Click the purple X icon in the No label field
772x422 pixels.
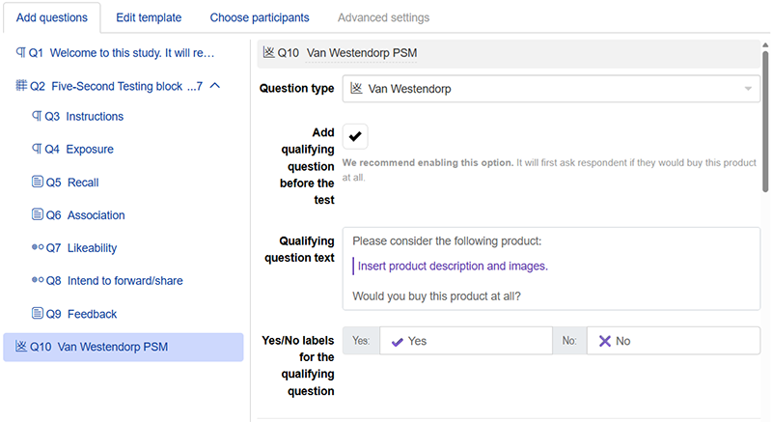605,341
